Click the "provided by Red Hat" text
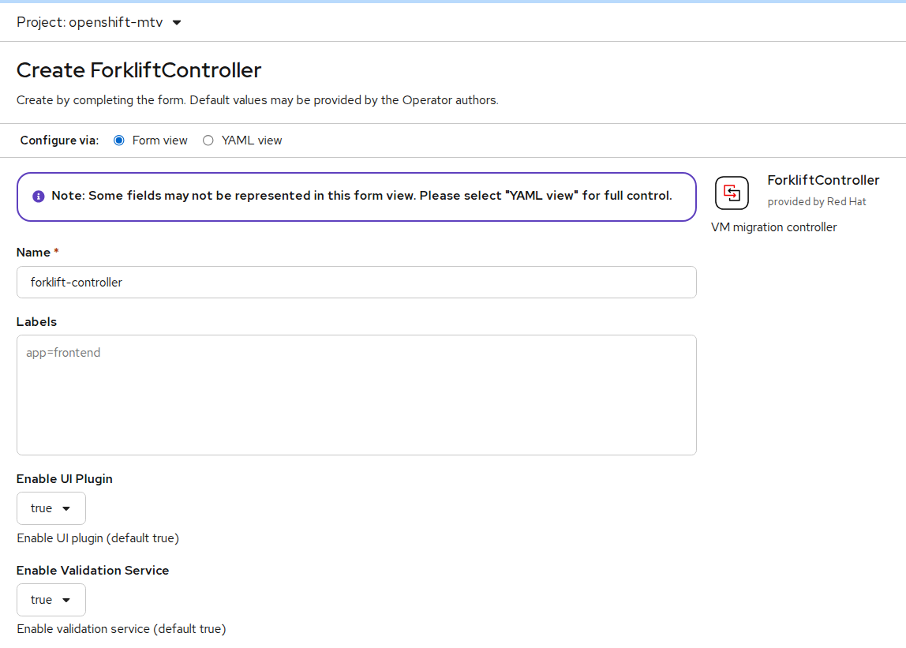The image size is (906, 648). pyautogui.click(x=817, y=202)
